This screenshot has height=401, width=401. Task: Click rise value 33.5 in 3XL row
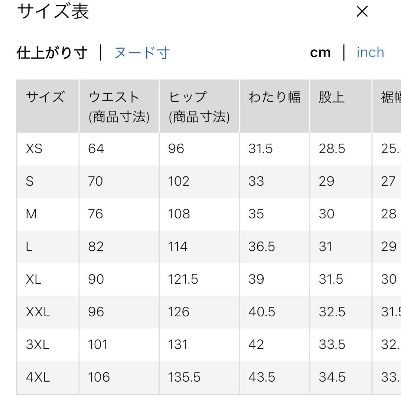coord(332,344)
